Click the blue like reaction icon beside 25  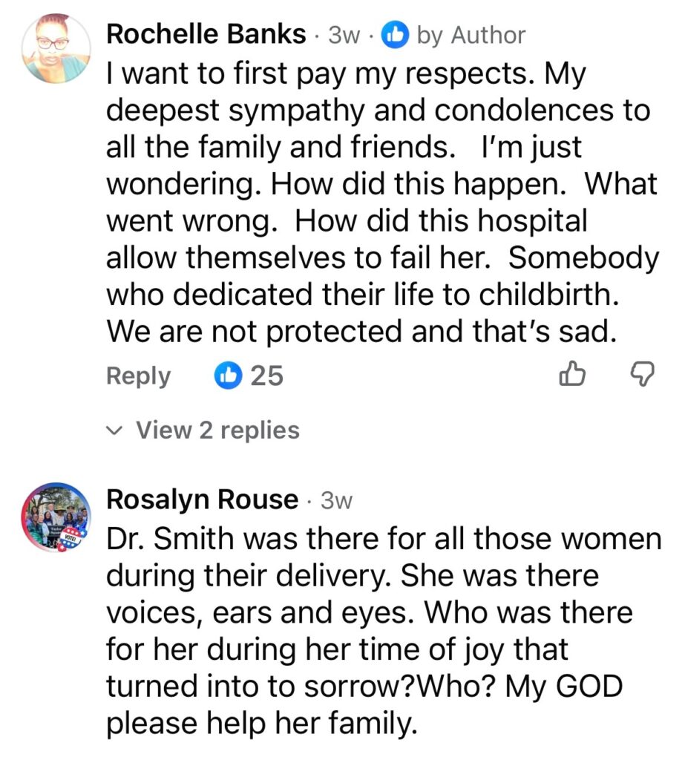tap(227, 376)
